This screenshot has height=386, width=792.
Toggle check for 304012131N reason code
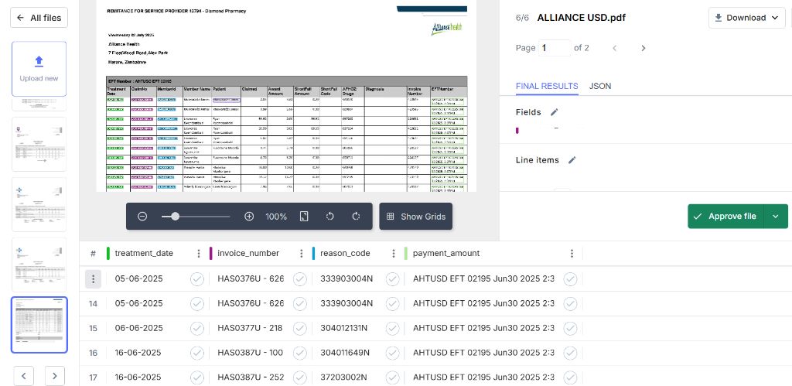(x=392, y=329)
